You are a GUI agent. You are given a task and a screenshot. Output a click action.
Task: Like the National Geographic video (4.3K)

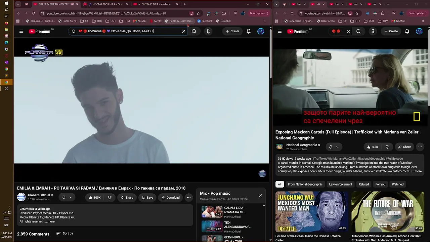click(373, 147)
